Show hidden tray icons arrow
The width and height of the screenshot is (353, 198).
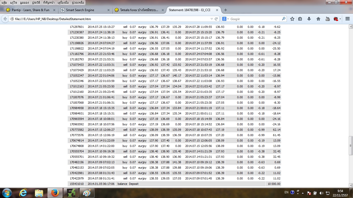[x=302, y=193]
